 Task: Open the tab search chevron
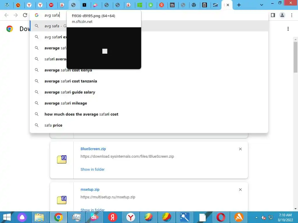(x=262, y=5)
